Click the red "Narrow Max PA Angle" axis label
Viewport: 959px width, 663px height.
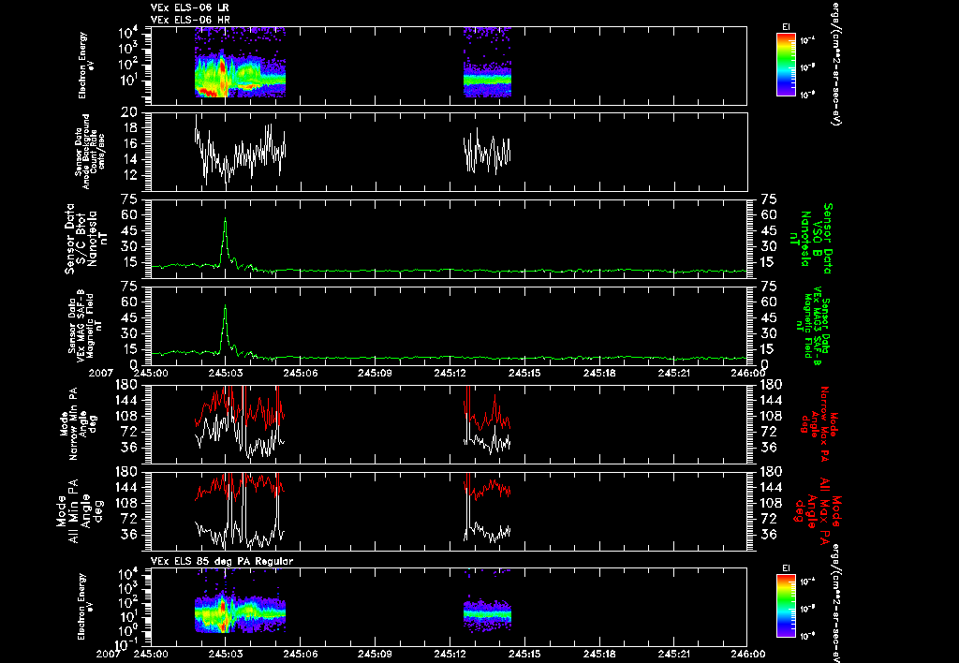(819, 423)
